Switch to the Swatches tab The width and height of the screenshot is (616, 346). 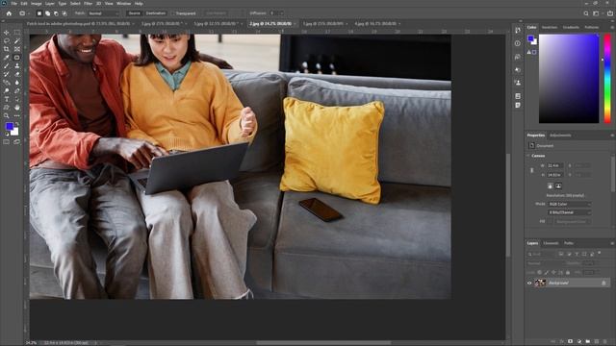[550, 28]
